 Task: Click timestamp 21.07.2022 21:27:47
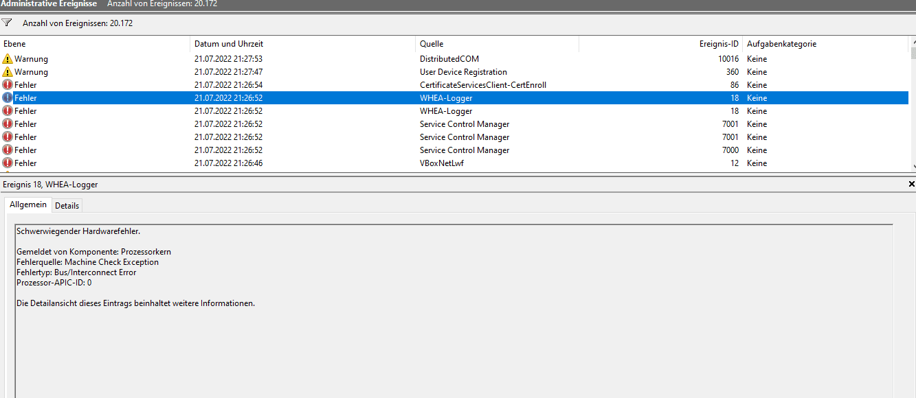(228, 72)
